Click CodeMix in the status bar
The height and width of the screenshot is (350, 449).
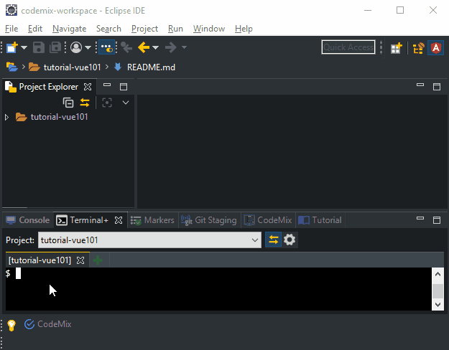click(x=54, y=324)
